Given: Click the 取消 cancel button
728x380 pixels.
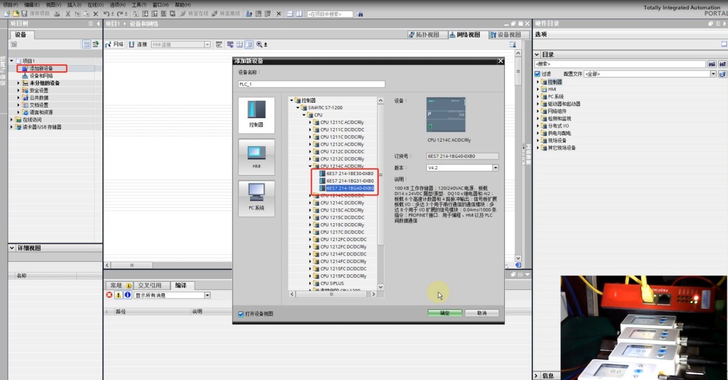Looking at the screenshot, I should point(482,313).
